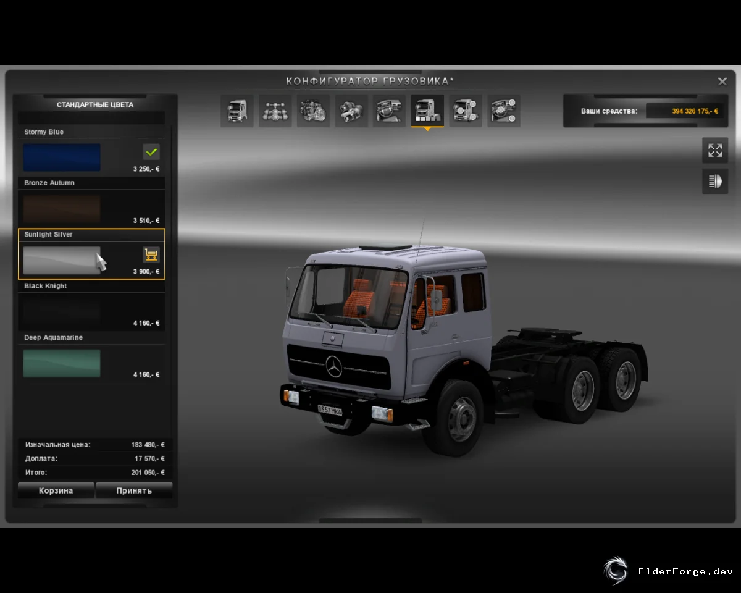Screen dimensions: 741x593
Task: Click the Итого value 201 050,- €
Action: click(148, 473)
